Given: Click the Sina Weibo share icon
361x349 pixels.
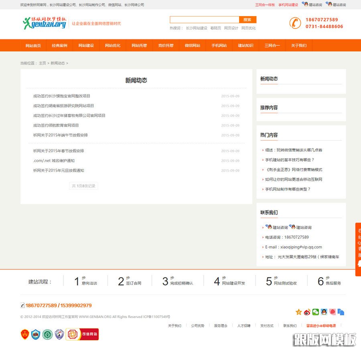Looking at the screenshot, I should pos(307,312).
